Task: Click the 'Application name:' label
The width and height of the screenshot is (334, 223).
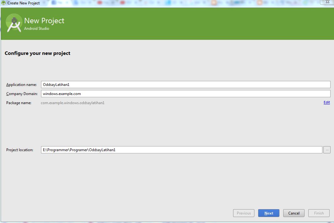Action: coord(21,85)
